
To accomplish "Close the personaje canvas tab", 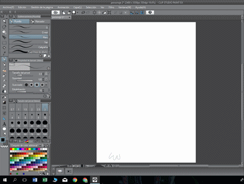I will pyautogui.click(x=69, y=17).
